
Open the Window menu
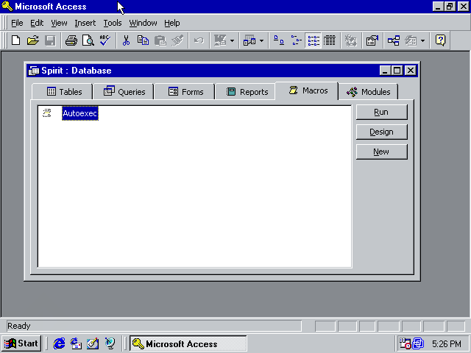pos(143,23)
